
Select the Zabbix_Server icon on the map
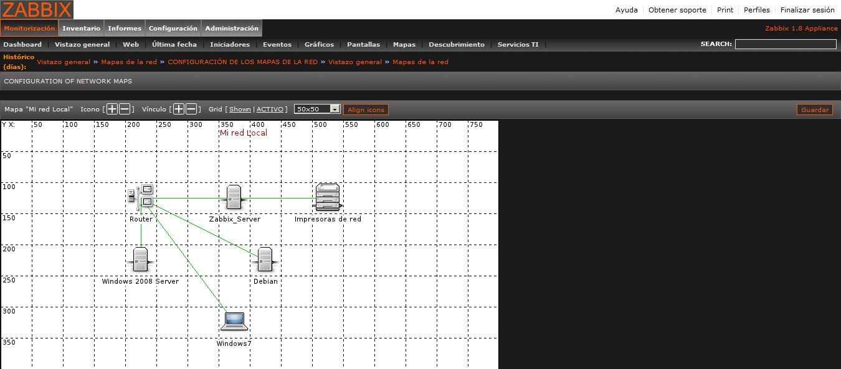[x=234, y=197]
